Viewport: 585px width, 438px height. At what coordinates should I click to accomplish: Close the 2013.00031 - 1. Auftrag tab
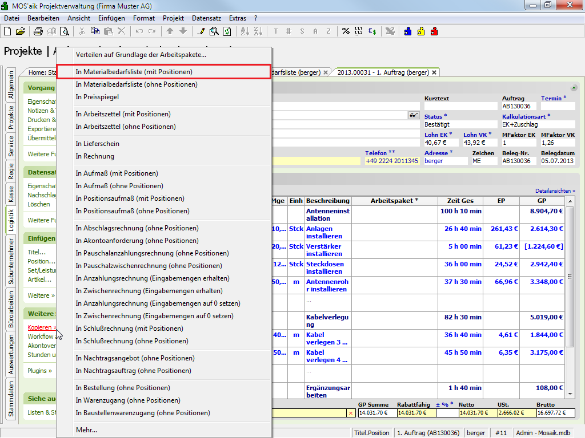(x=434, y=72)
